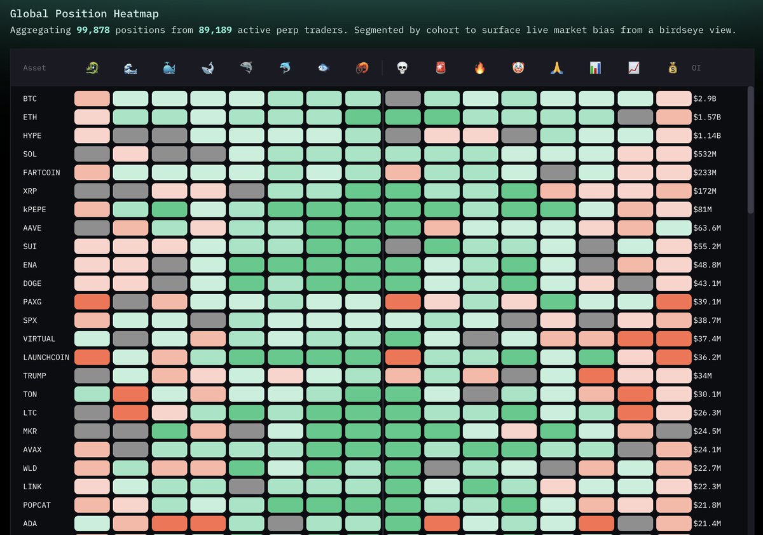Click the LAUNCHCOIN asset label
The image size is (763, 535).
coord(46,357)
